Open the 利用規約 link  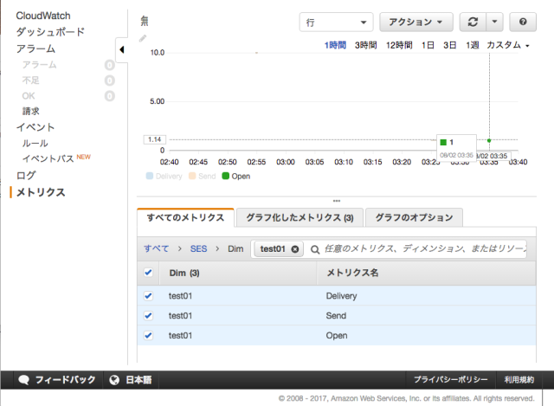pyautogui.click(x=519, y=380)
